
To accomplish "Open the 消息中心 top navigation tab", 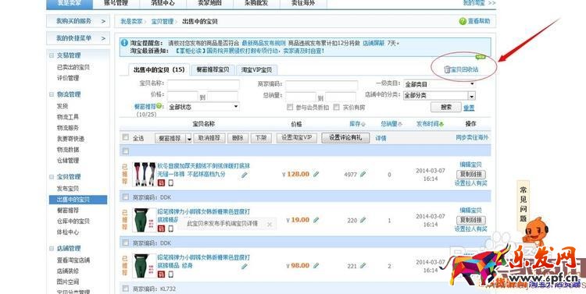I will [163, 3].
